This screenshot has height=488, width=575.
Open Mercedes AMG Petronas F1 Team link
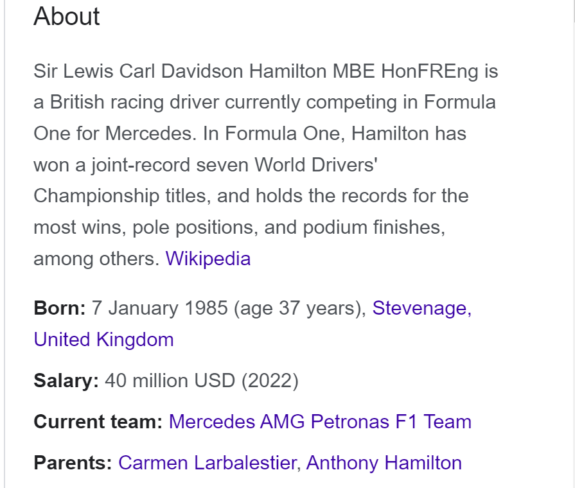[x=320, y=422]
